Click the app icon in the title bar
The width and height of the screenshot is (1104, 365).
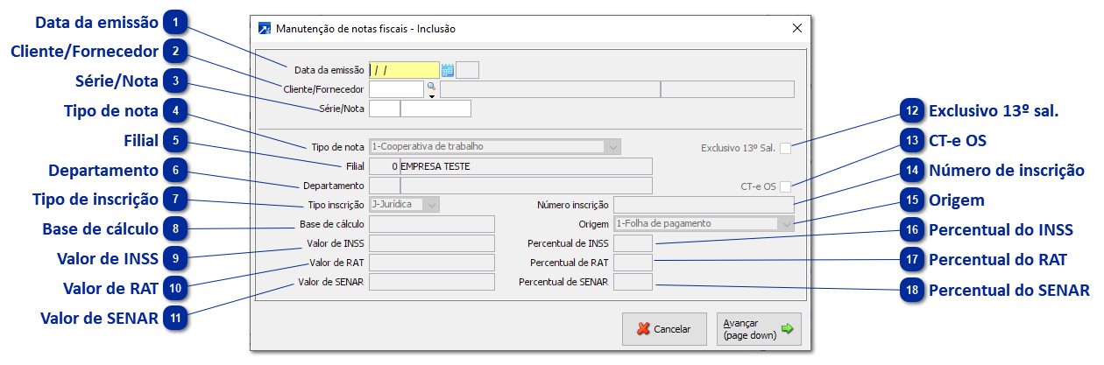265,28
